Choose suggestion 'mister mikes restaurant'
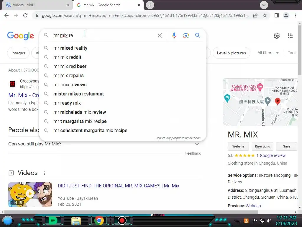Screen dimensions: 302x227 (123, 94)
